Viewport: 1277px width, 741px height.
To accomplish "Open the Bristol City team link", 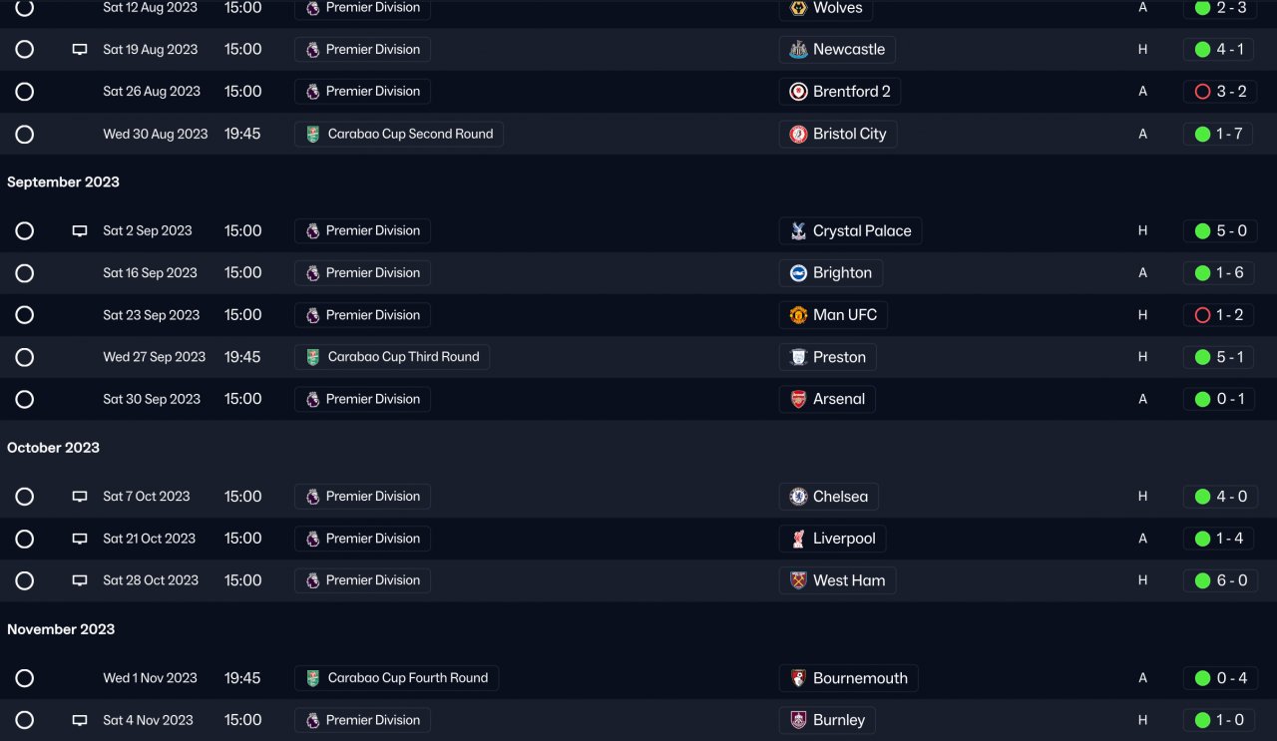I will (x=849, y=134).
